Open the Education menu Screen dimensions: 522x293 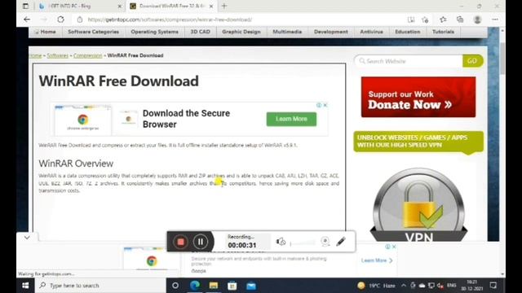(408, 32)
